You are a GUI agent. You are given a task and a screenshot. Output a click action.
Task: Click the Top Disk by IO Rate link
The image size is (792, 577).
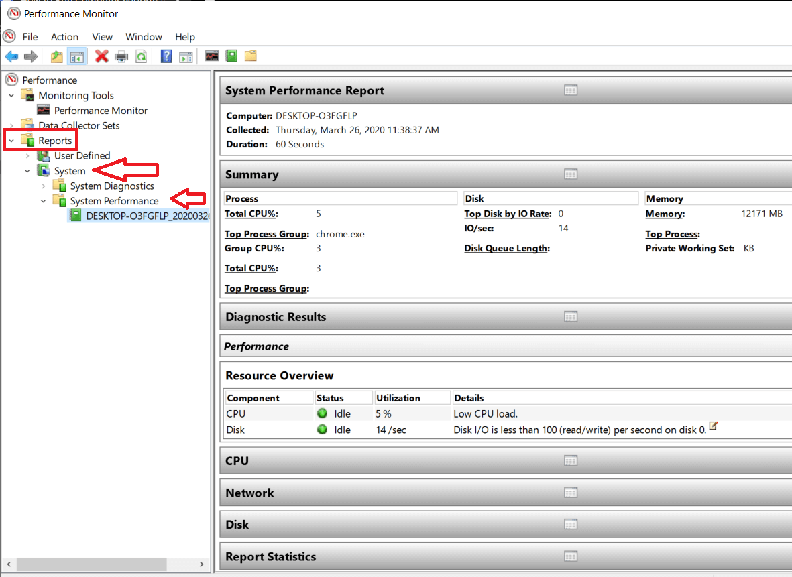508,214
